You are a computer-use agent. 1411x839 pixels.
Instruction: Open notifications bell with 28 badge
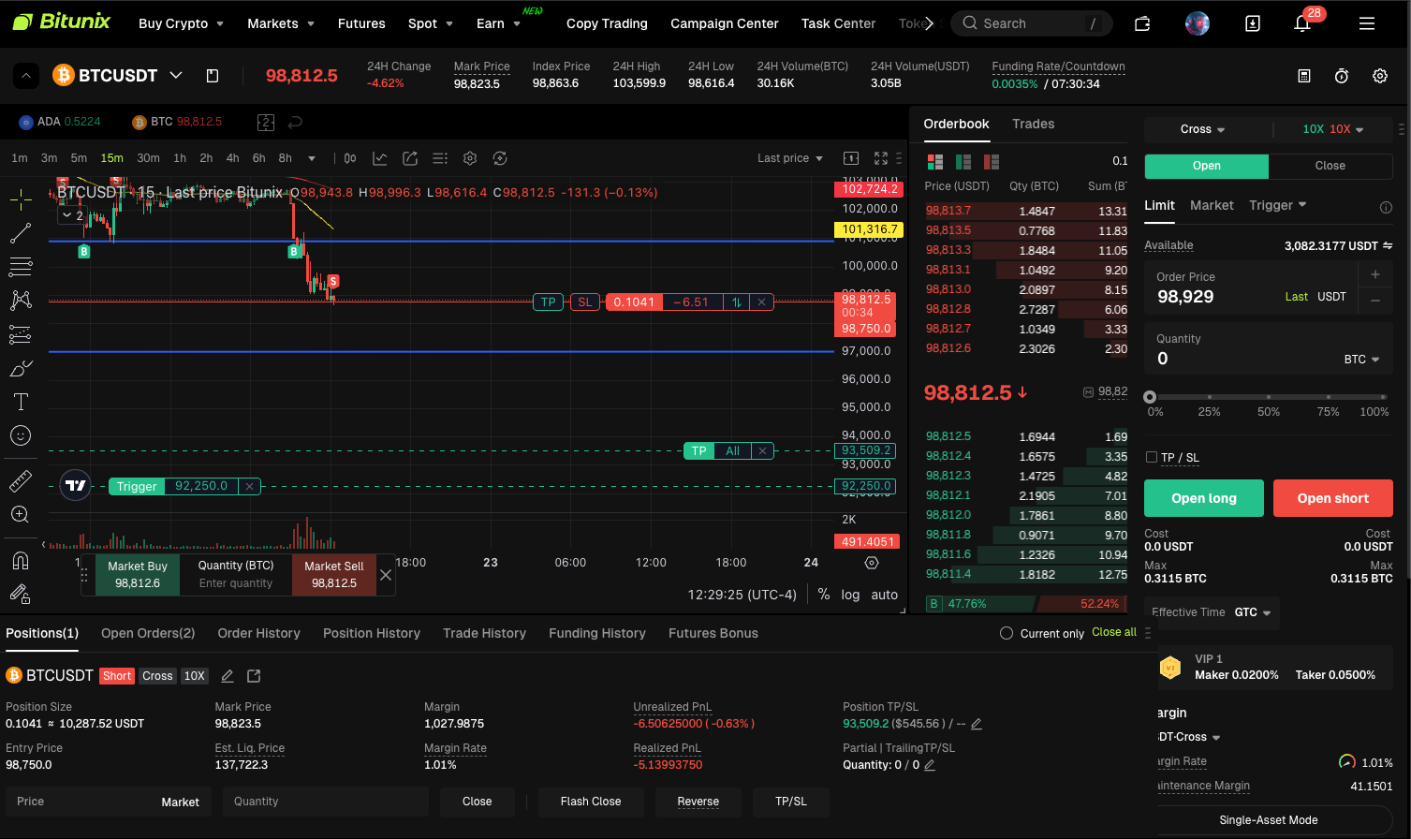pyautogui.click(x=1302, y=23)
